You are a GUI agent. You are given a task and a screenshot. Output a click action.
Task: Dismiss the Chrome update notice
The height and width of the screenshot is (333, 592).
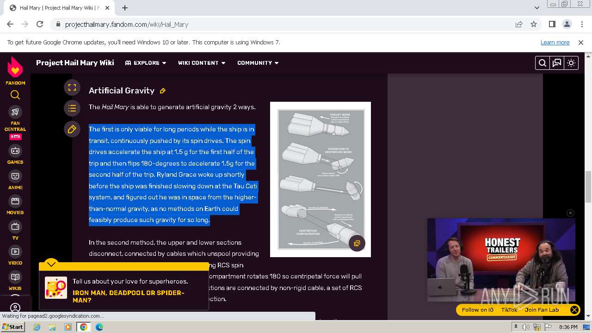[x=581, y=42]
